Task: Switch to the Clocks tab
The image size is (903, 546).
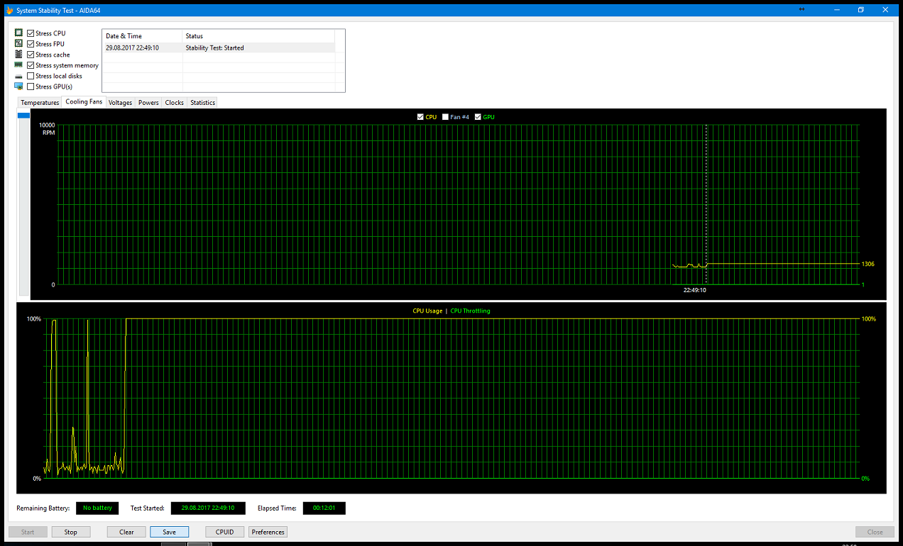Action: coord(175,103)
